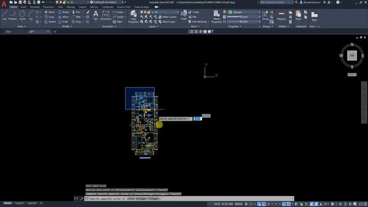Switch to the Express Tools tab
The width and height of the screenshot is (368, 207).
[x=124, y=7]
